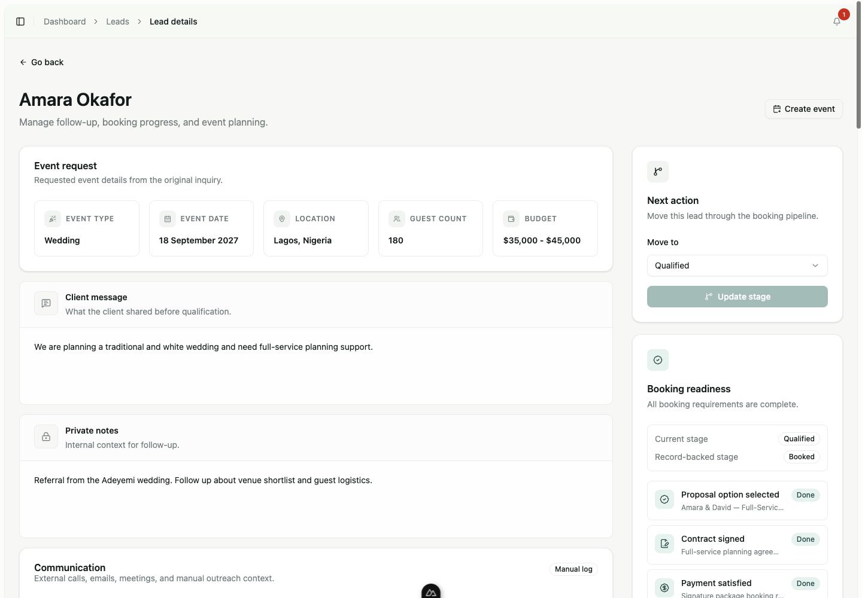Image resolution: width=862 pixels, height=598 pixels.
Task: Click the round logo badge at page bottom
Action: pyautogui.click(x=431, y=591)
